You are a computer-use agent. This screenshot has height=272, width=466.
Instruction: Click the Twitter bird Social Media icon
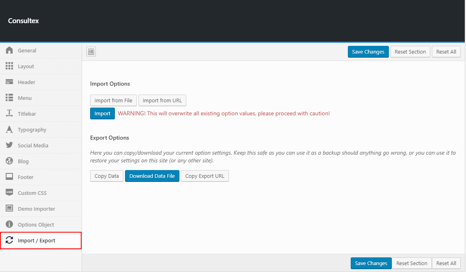click(9, 145)
